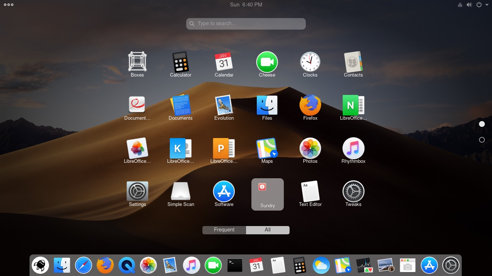This screenshot has width=492, height=276.
Task: Open the clock menu Sun 6:40 PM
Action: pyautogui.click(x=246, y=5)
